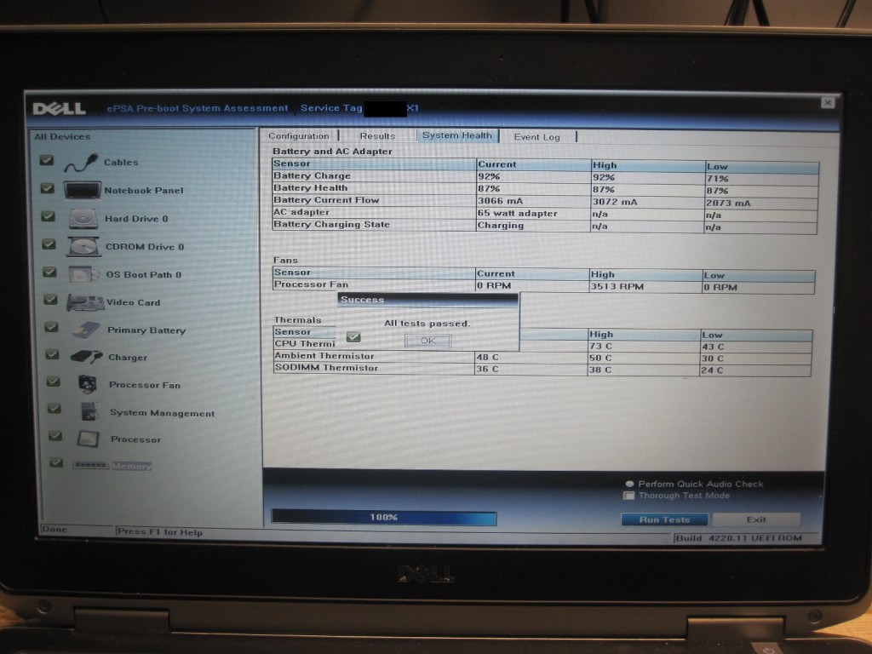Uncheck the OS Boot Path 0 checkbox
Viewport: 872px width, 654px height.
50,272
